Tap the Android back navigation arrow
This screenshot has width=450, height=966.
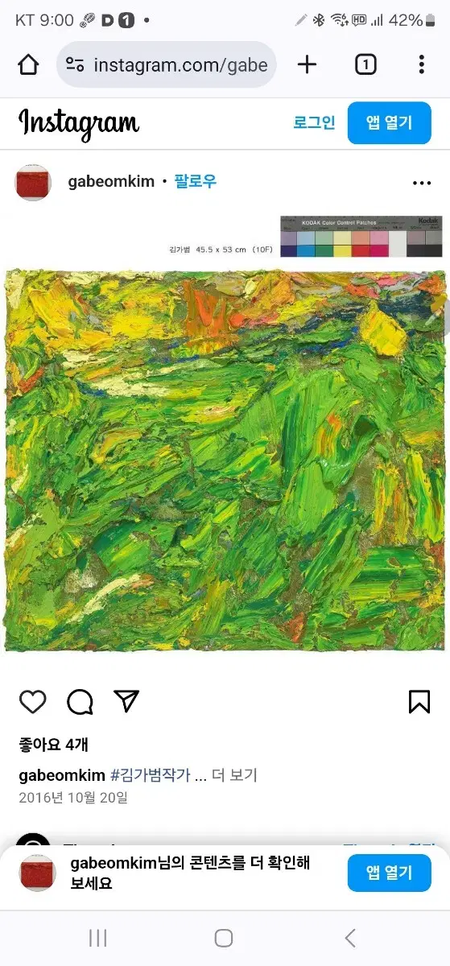pyautogui.click(x=349, y=937)
